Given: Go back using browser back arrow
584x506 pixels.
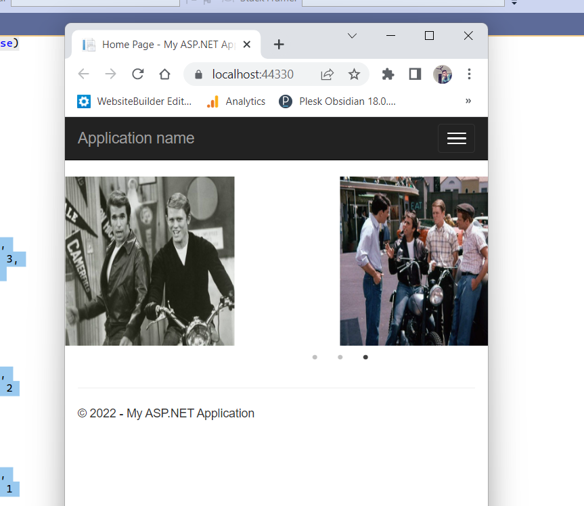Looking at the screenshot, I should [83, 74].
